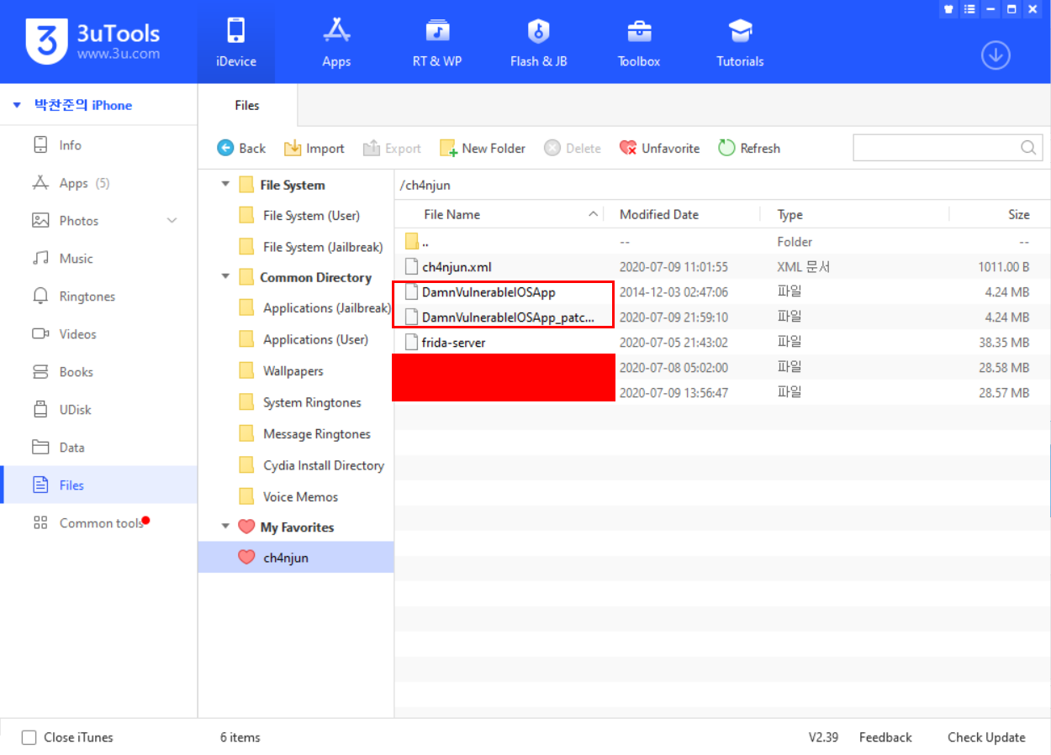Select frida-server file
Image resolution: width=1051 pixels, height=755 pixels.
pyautogui.click(x=722, y=343)
